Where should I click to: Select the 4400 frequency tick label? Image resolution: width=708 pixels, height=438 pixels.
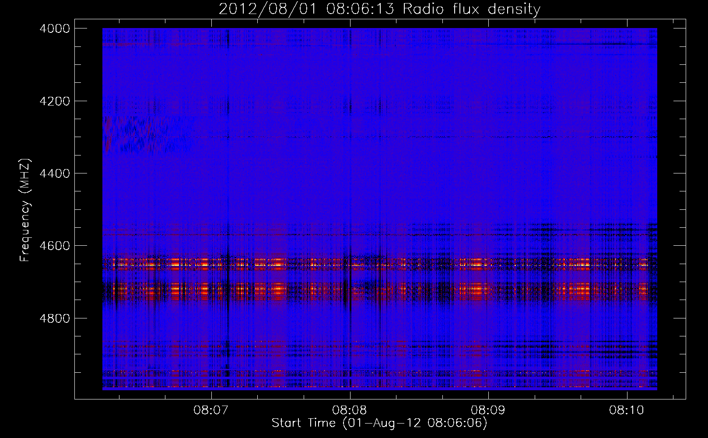point(55,173)
